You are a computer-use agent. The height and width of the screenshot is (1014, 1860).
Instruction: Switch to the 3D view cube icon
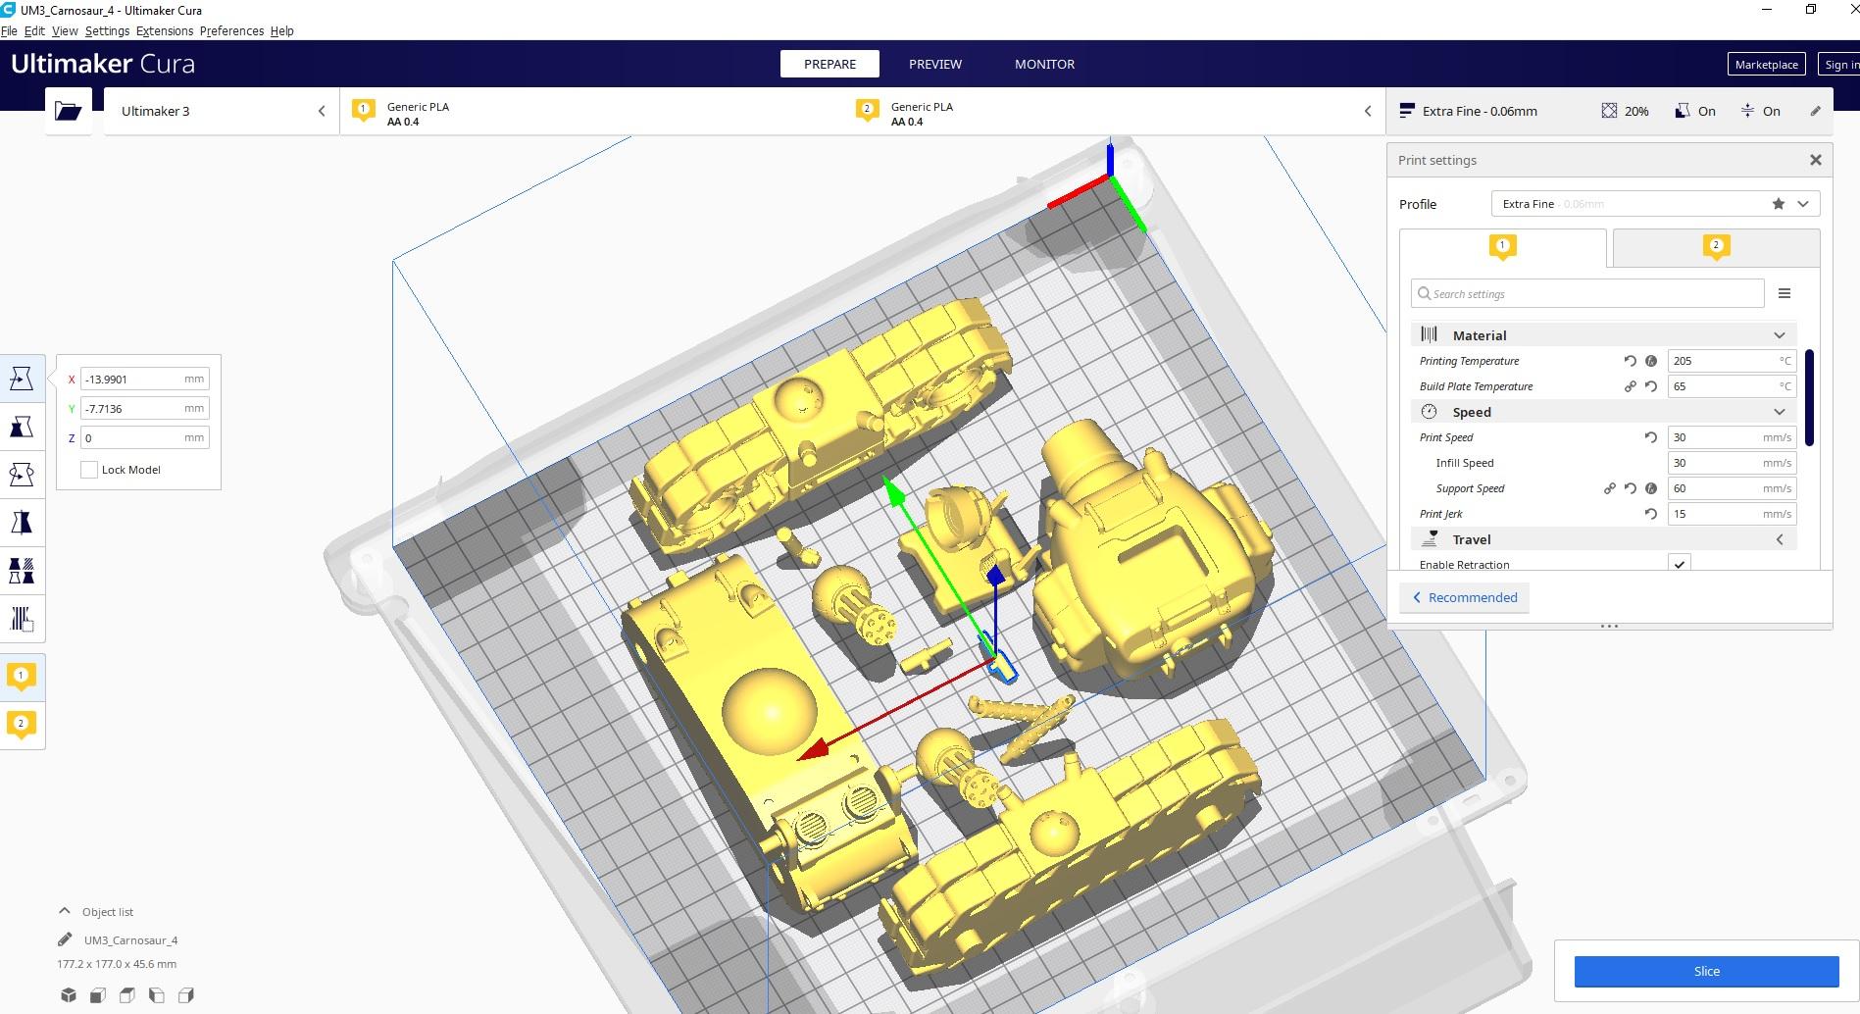click(69, 995)
